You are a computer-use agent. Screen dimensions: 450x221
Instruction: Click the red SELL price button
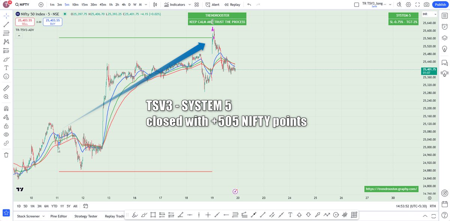25,22
